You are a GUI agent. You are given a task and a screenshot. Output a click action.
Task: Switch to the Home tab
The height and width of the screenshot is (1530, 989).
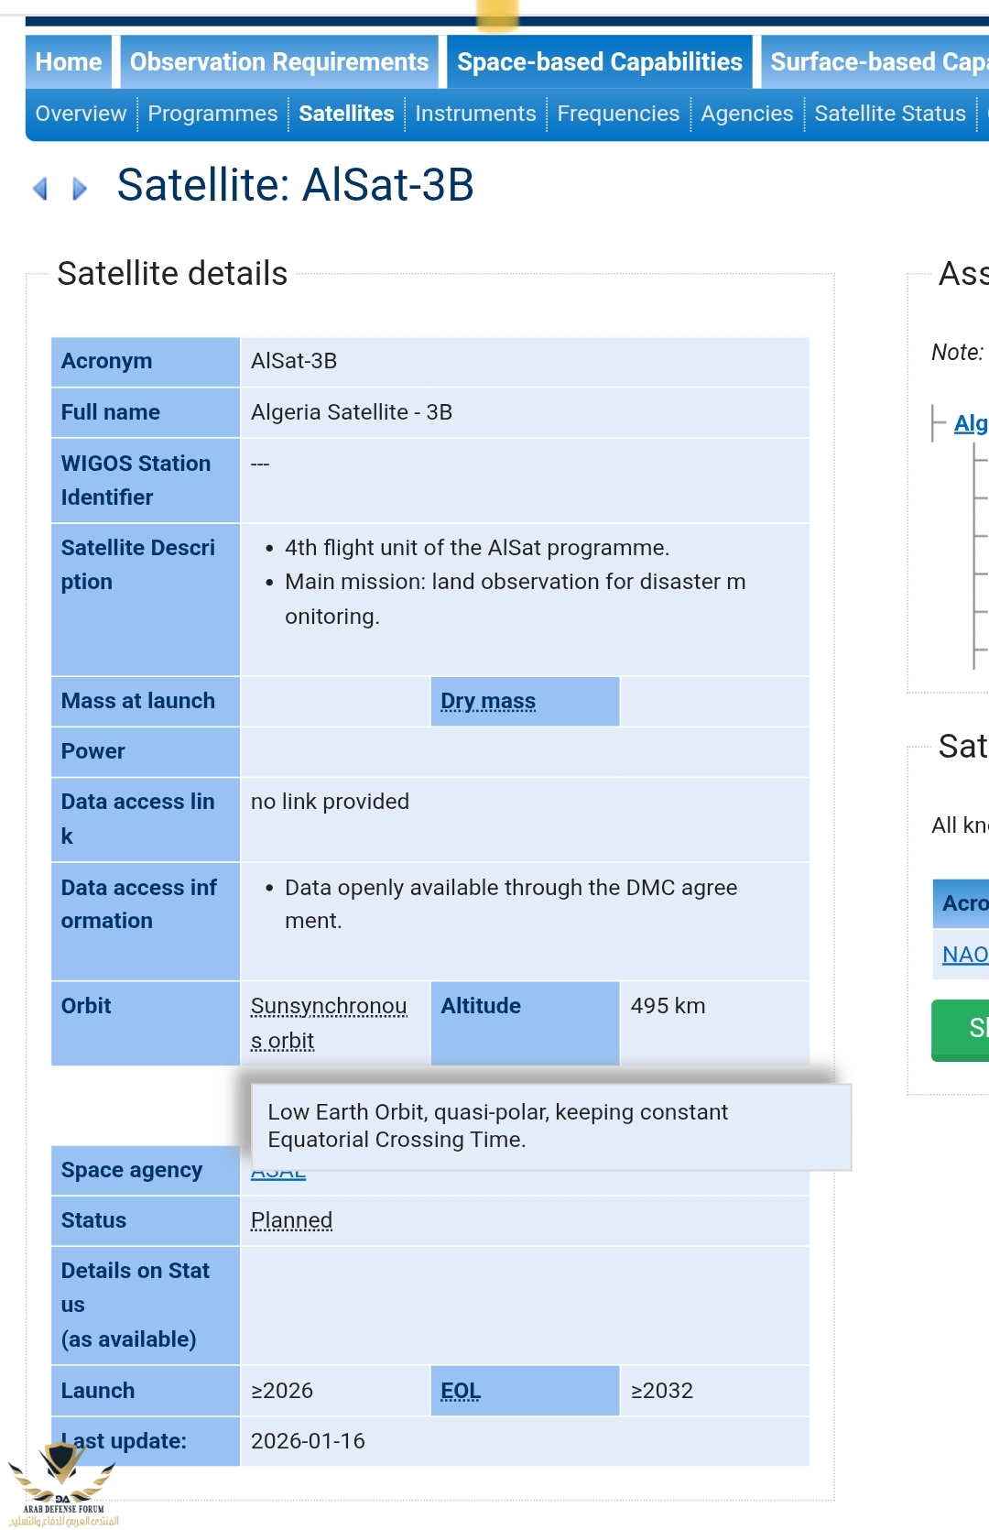tap(68, 61)
